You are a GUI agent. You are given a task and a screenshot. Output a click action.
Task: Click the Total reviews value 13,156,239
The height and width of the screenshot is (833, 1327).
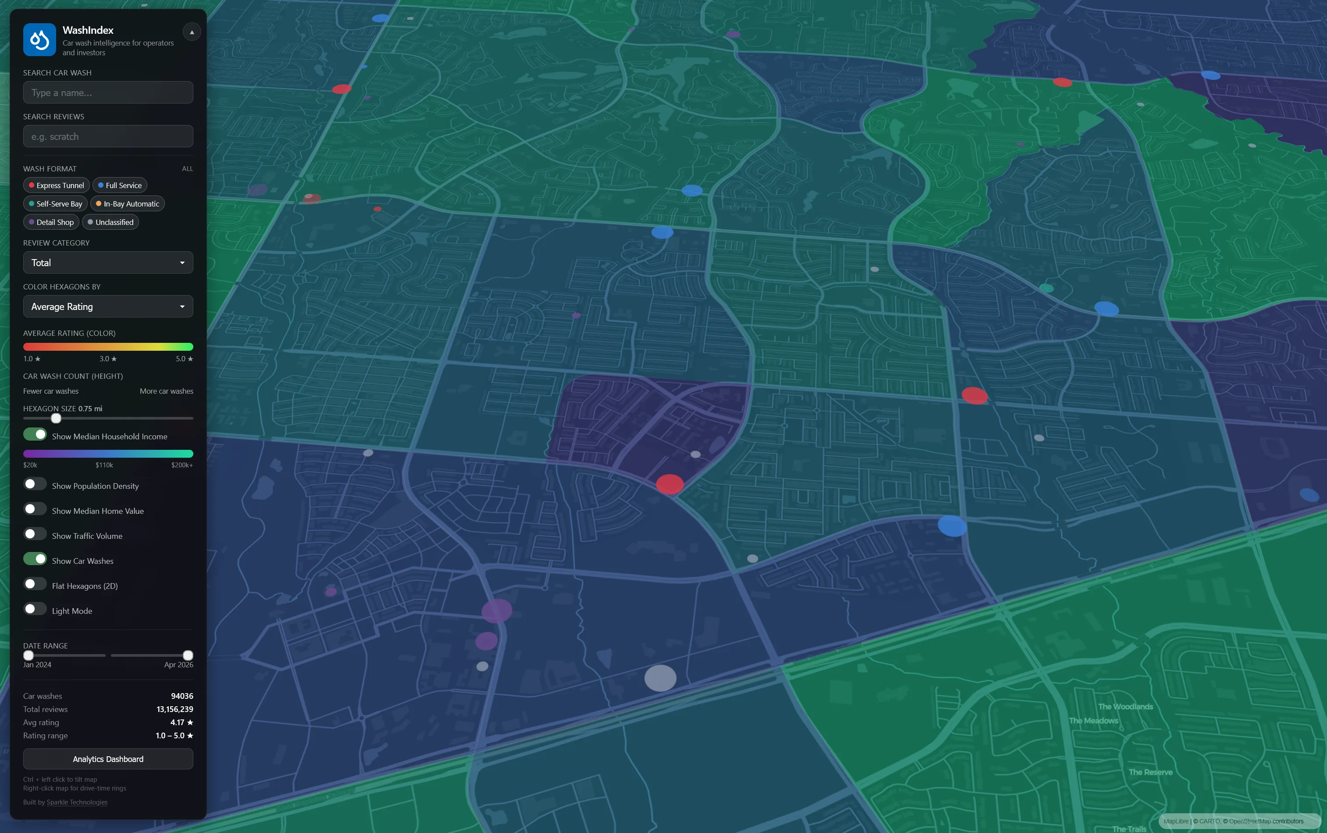(174, 709)
